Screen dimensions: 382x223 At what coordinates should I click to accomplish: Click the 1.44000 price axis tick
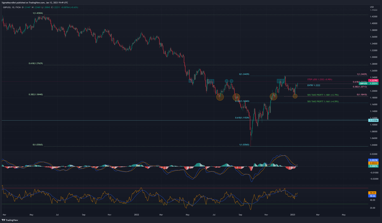tap(374, 10)
